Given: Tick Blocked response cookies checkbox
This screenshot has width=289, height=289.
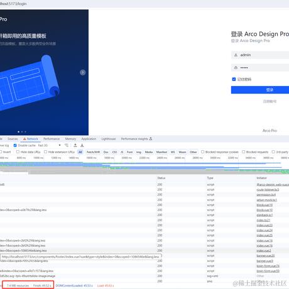Looking at the screenshot, I should point(202,152).
